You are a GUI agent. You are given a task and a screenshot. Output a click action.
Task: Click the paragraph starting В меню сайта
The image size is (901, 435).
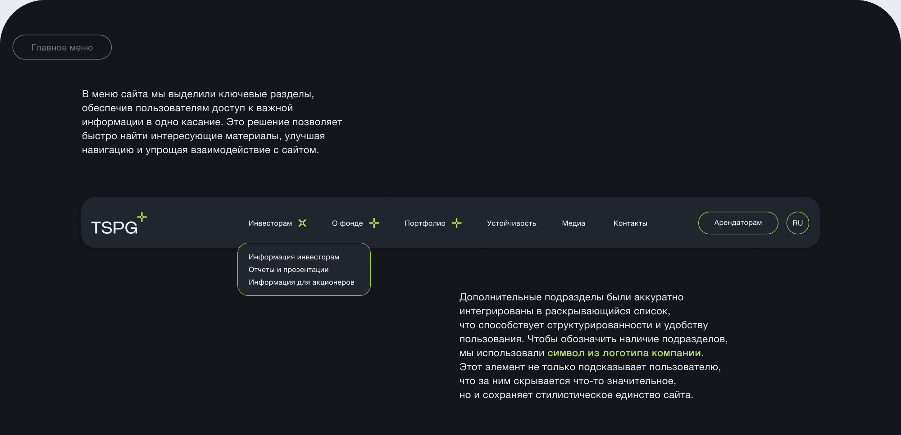212,122
